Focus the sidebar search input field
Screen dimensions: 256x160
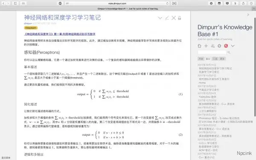(212, 52)
